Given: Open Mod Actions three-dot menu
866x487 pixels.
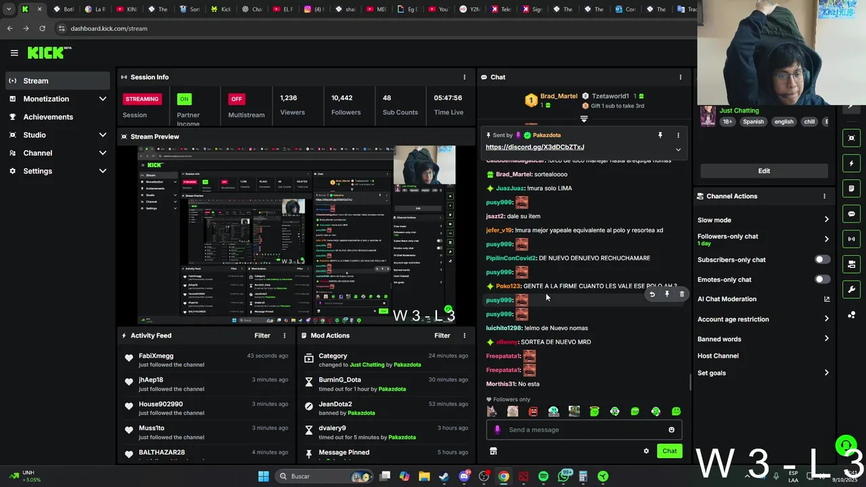Looking at the screenshot, I should (464, 335).
